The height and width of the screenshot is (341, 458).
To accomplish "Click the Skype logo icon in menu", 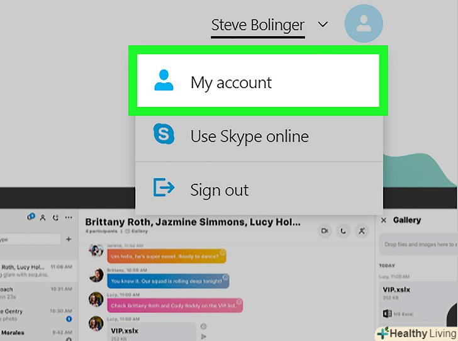I will [x=164, y=134].
